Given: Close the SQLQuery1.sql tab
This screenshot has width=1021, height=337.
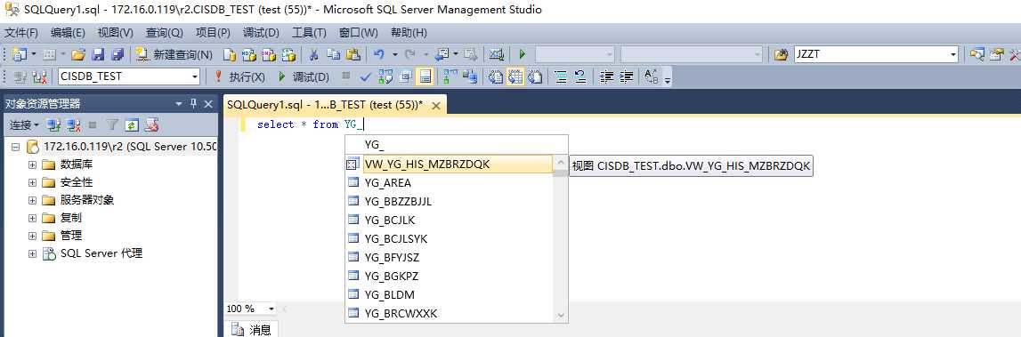Looking at the screenshot, I should tap(435, 106).
